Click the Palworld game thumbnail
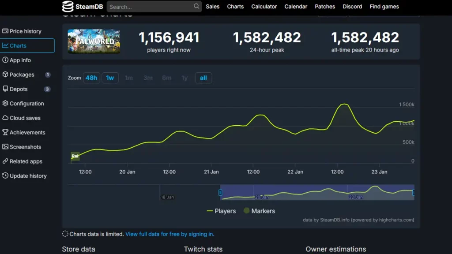This screenshot has width=452, height=254. (94, 41)
